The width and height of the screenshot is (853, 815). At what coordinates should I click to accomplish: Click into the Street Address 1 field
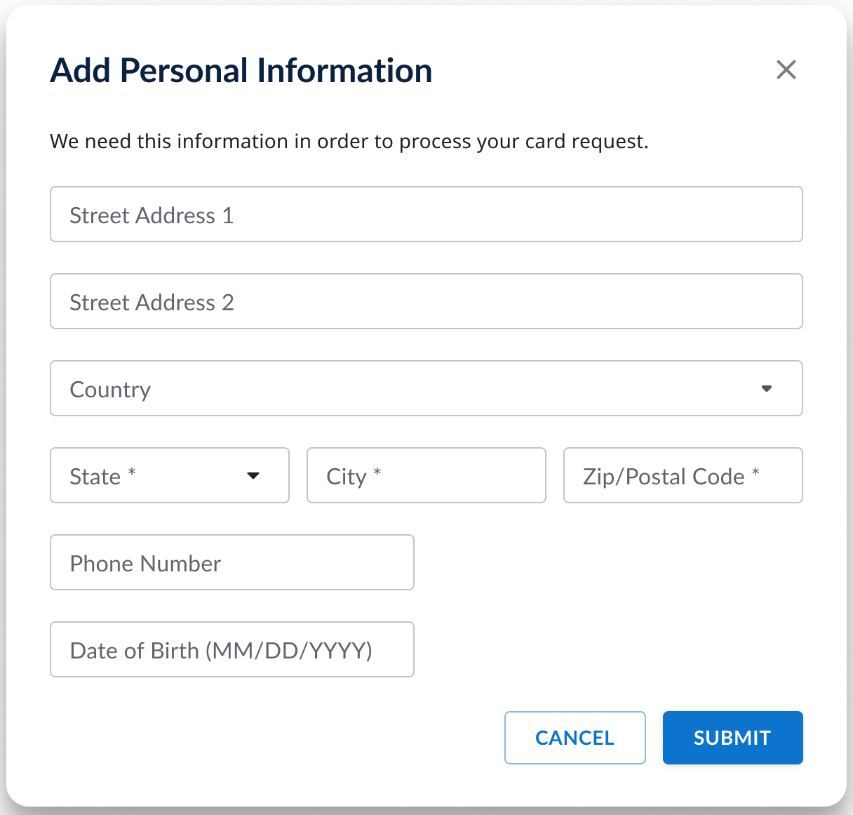pyautogui.click(x=426, y=214)
